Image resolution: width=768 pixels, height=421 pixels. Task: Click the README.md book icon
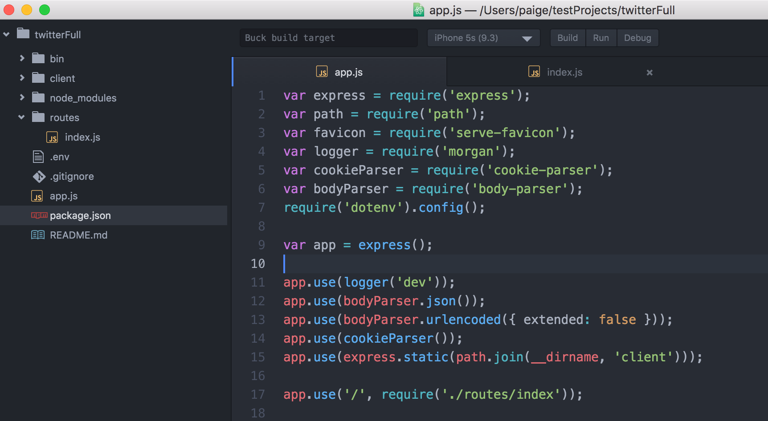38,235
